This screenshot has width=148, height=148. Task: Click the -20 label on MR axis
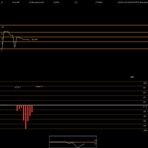click(144, 112)
